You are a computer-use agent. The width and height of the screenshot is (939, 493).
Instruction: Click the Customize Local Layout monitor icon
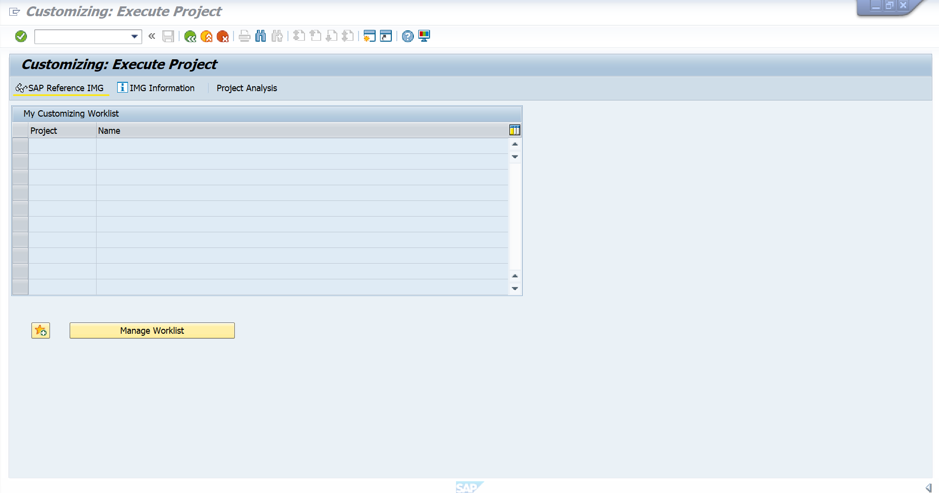[424, 36]
